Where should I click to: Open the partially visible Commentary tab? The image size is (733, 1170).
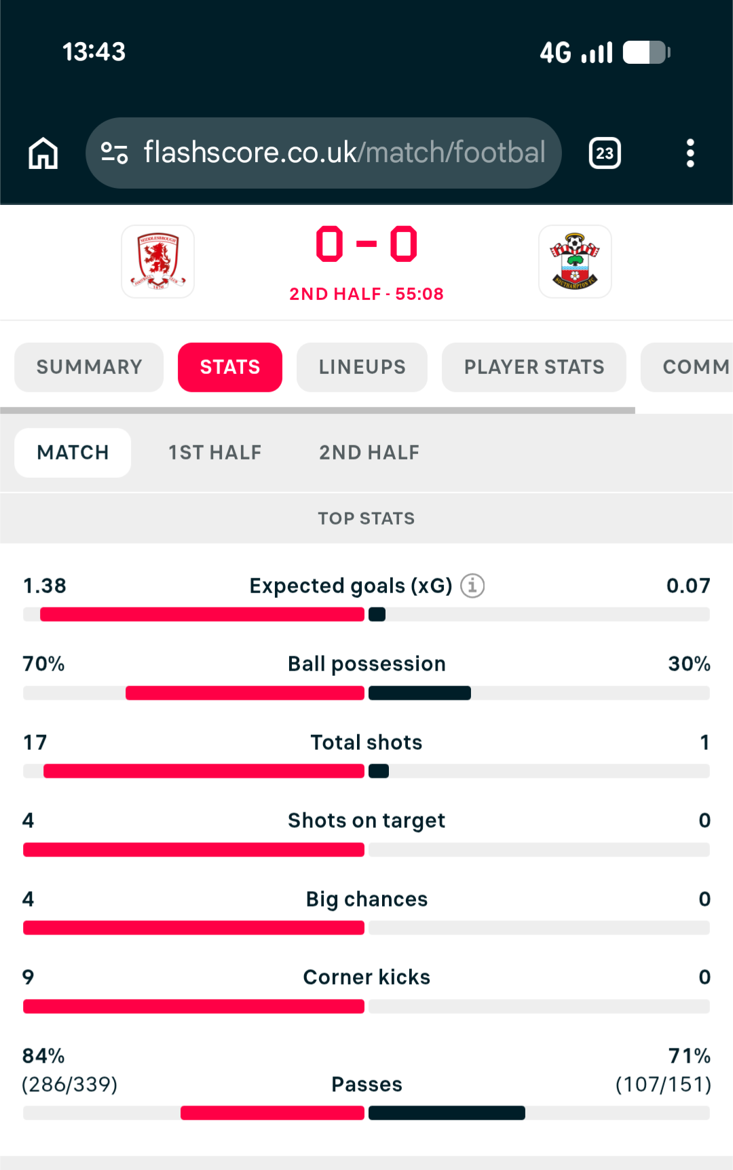coord(687,367)
